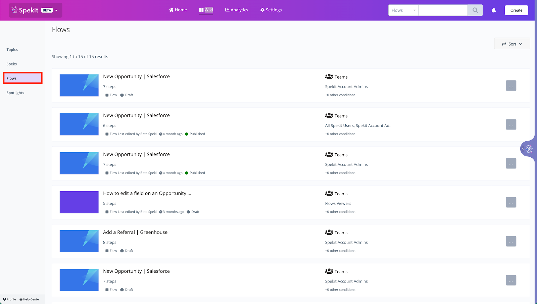Click All Spekit Users, Spekit Account Ad... text
537x304 pixels.
tap(358, 125)
